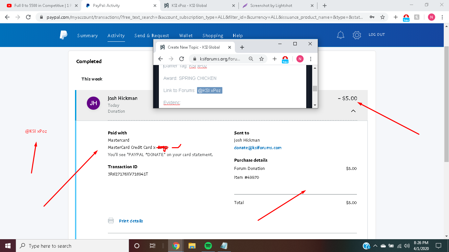Click LOG OUT in PayPal header
The image size is (449, 252).
pos(377,34)
